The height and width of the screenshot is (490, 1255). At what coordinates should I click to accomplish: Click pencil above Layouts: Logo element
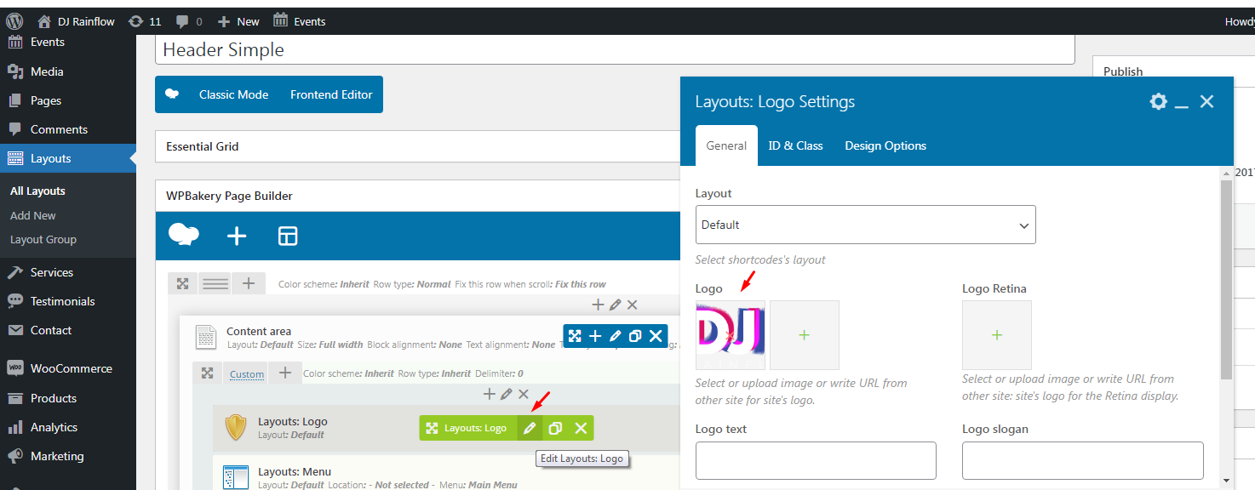(506, 394)
